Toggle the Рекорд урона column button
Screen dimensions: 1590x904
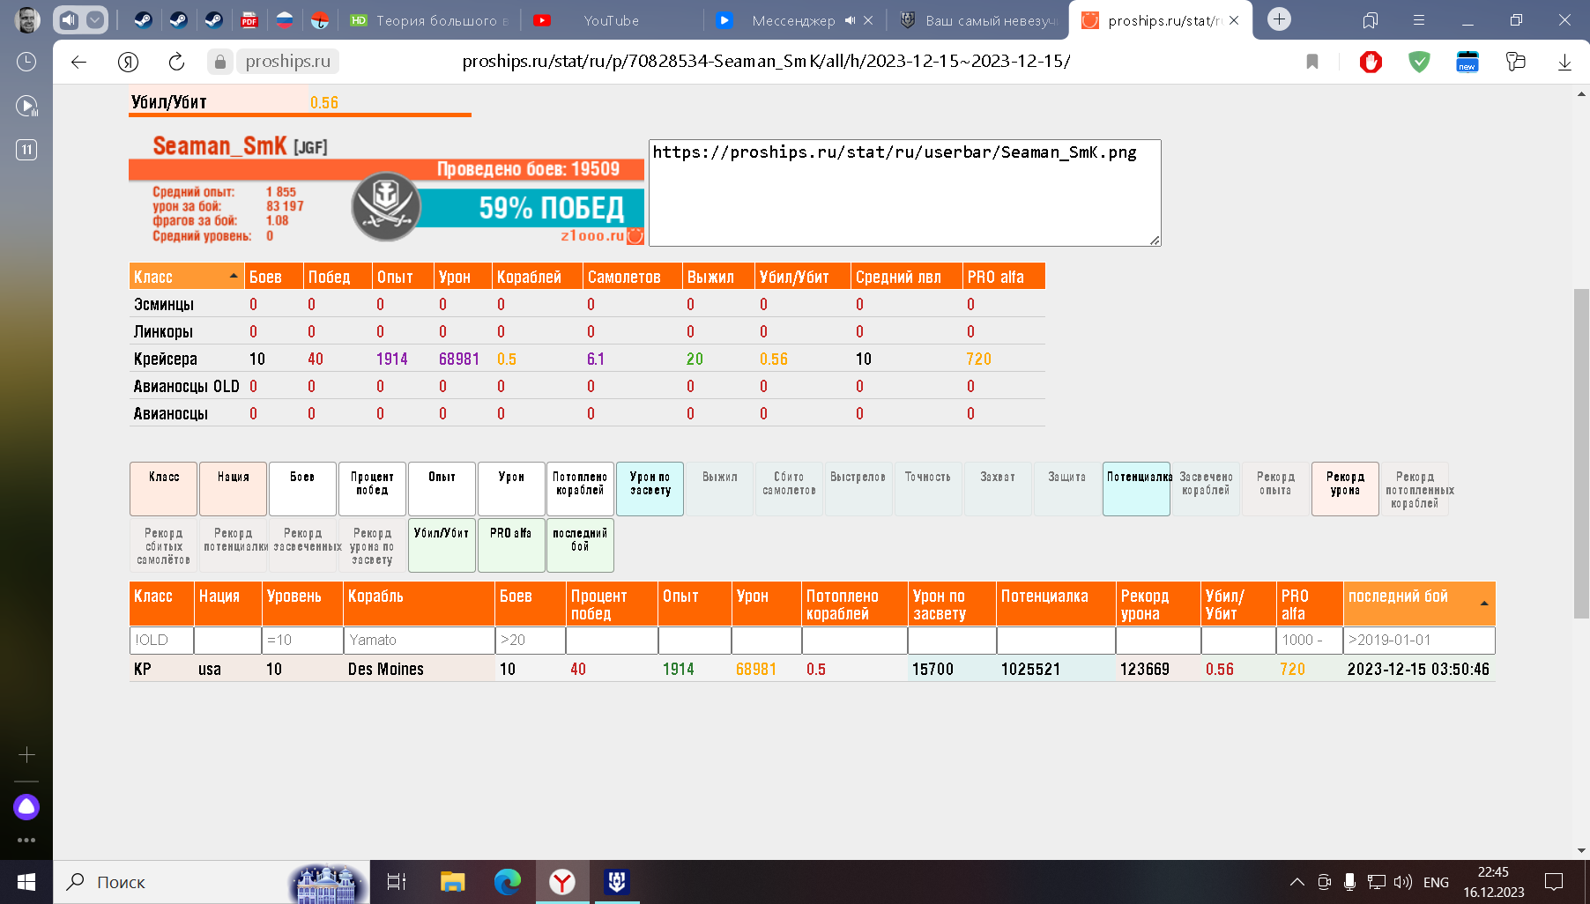[1345, 488]
